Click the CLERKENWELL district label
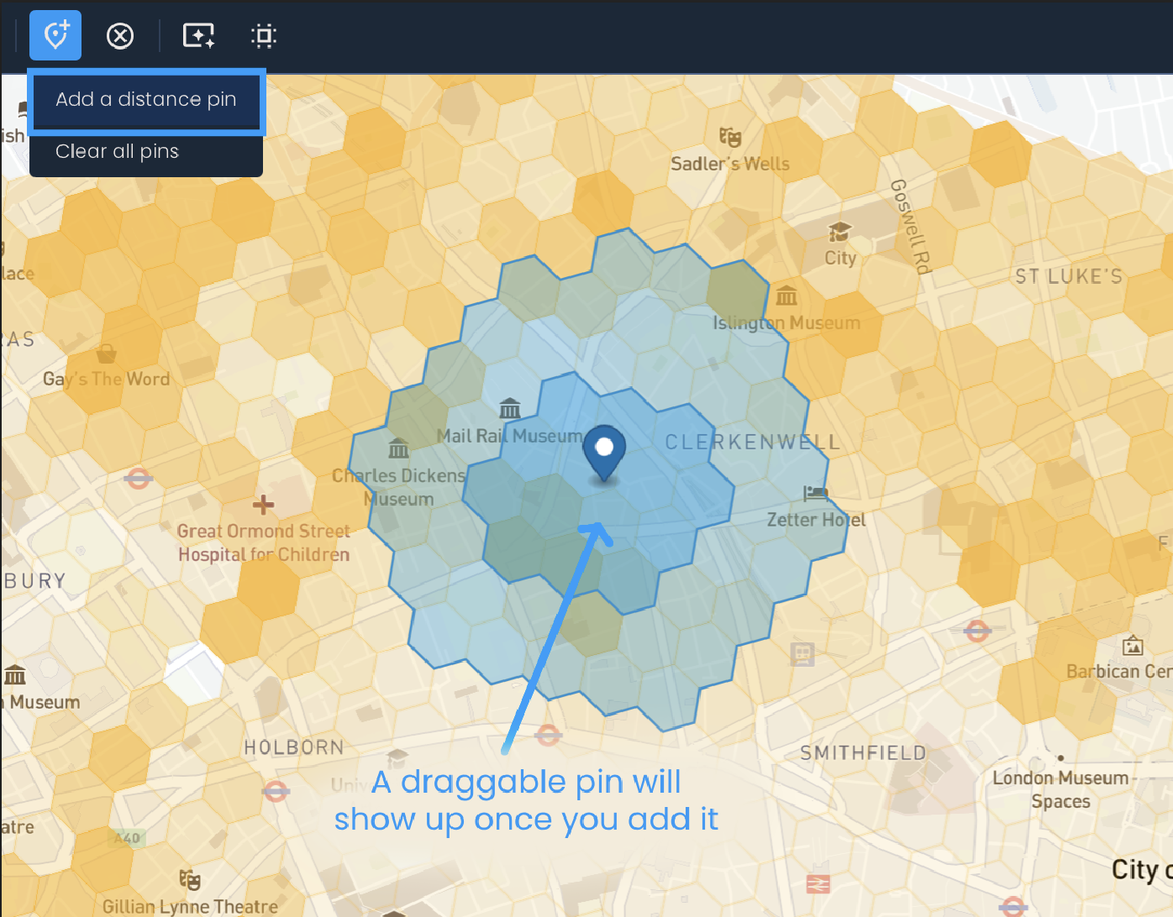Viewport: 1173px width, 917px height. coord(753,443)
